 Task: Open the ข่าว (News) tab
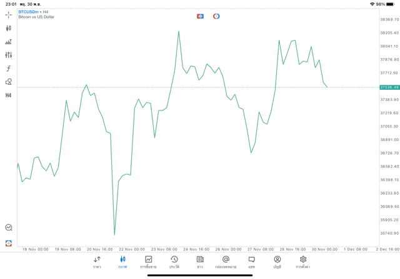pyautogui.click(x=200, y=262)
